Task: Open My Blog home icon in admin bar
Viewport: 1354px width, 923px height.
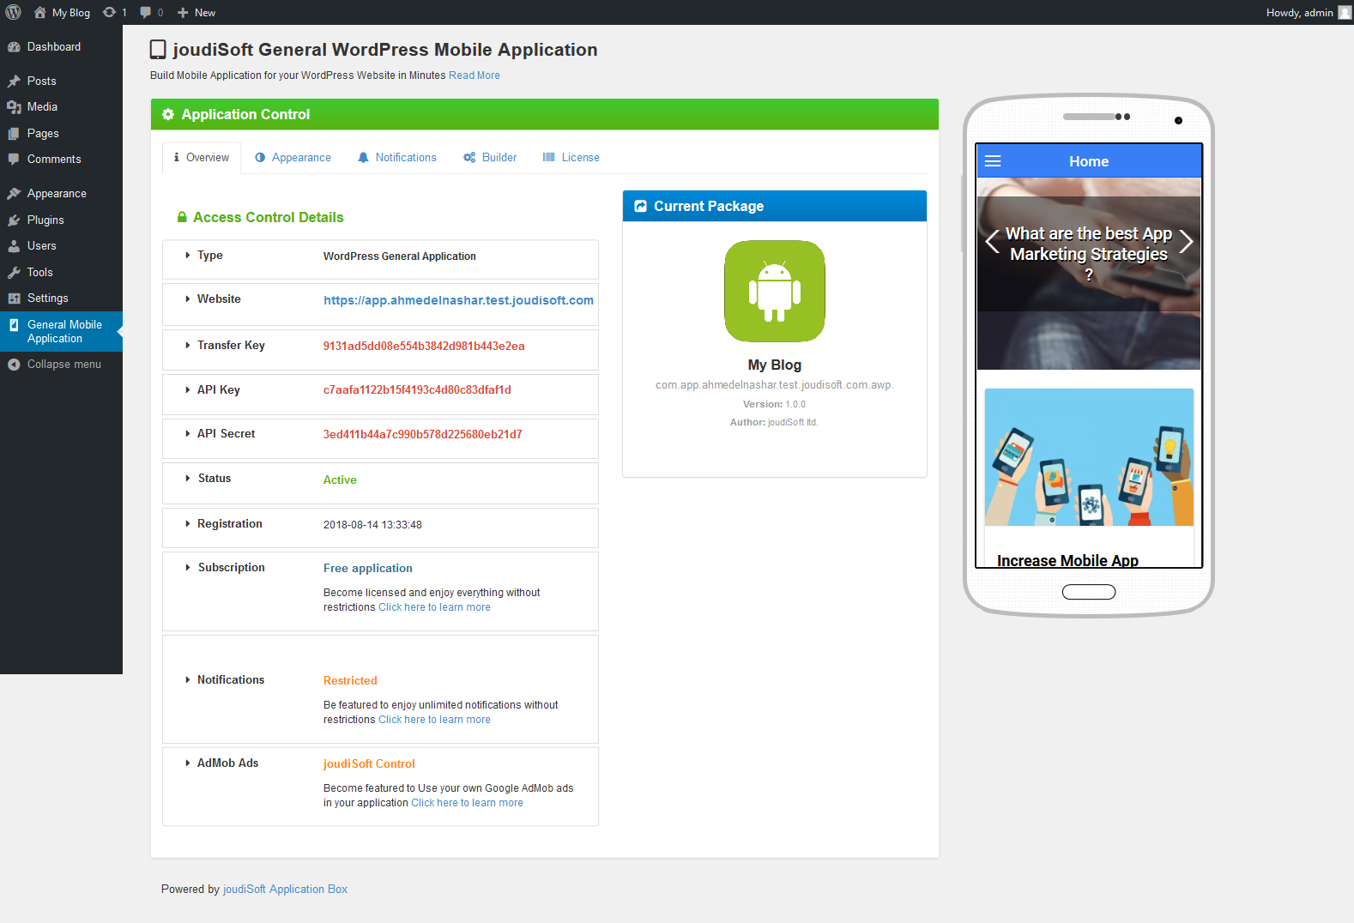Action: pos(39,12)
